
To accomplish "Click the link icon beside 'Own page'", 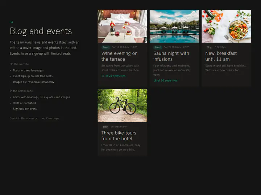I will [43, 118].
